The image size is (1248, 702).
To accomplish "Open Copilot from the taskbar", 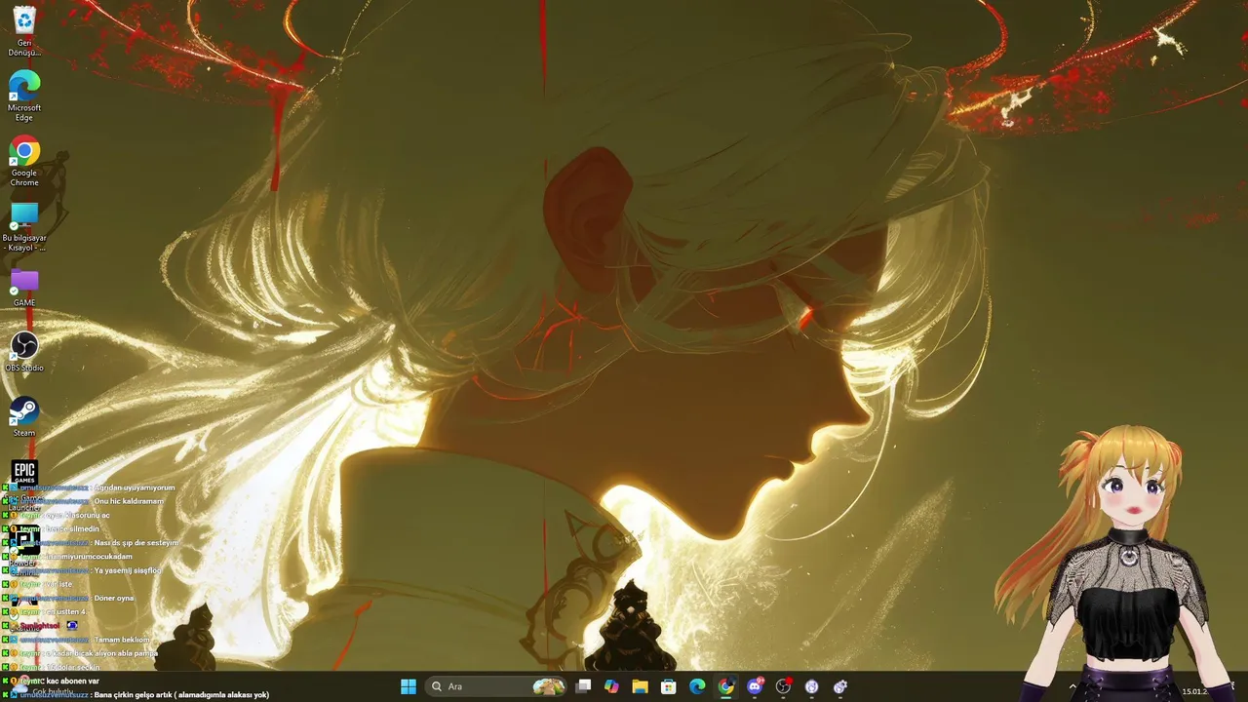I will [x=611, y=686].
